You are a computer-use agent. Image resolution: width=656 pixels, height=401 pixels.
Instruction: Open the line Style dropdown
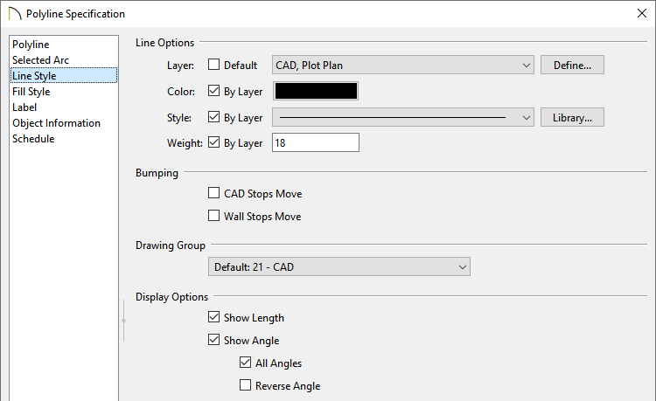(x=403, y=117)
